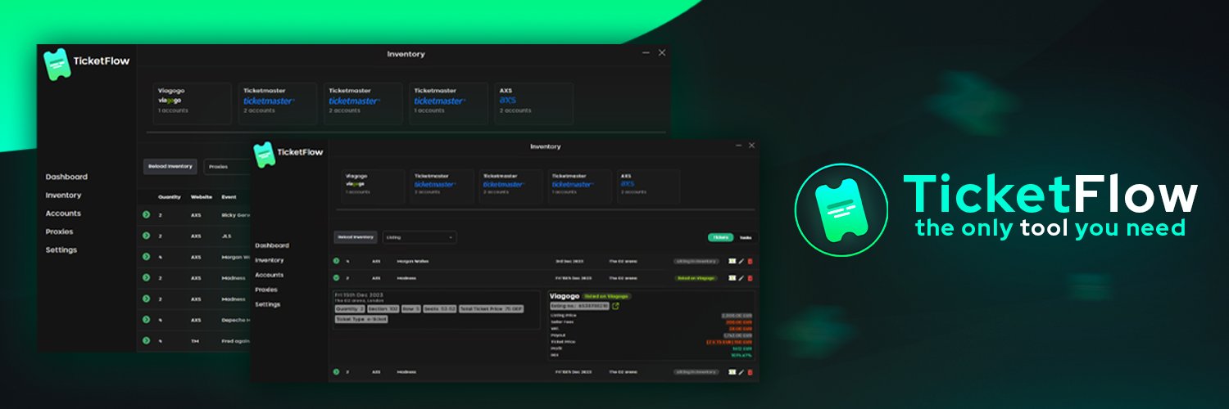
Task: Click TicketFlow logo in back Inventory window
Action: pyautogui.click(x=88, y=62)
